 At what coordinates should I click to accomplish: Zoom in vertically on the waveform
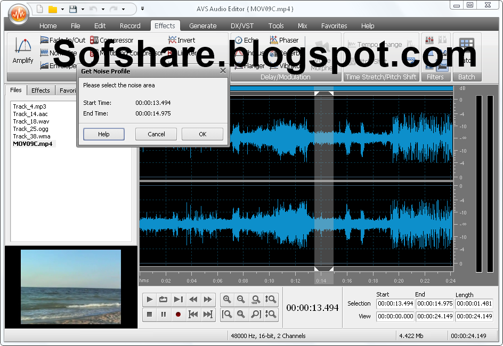(271, 299)
